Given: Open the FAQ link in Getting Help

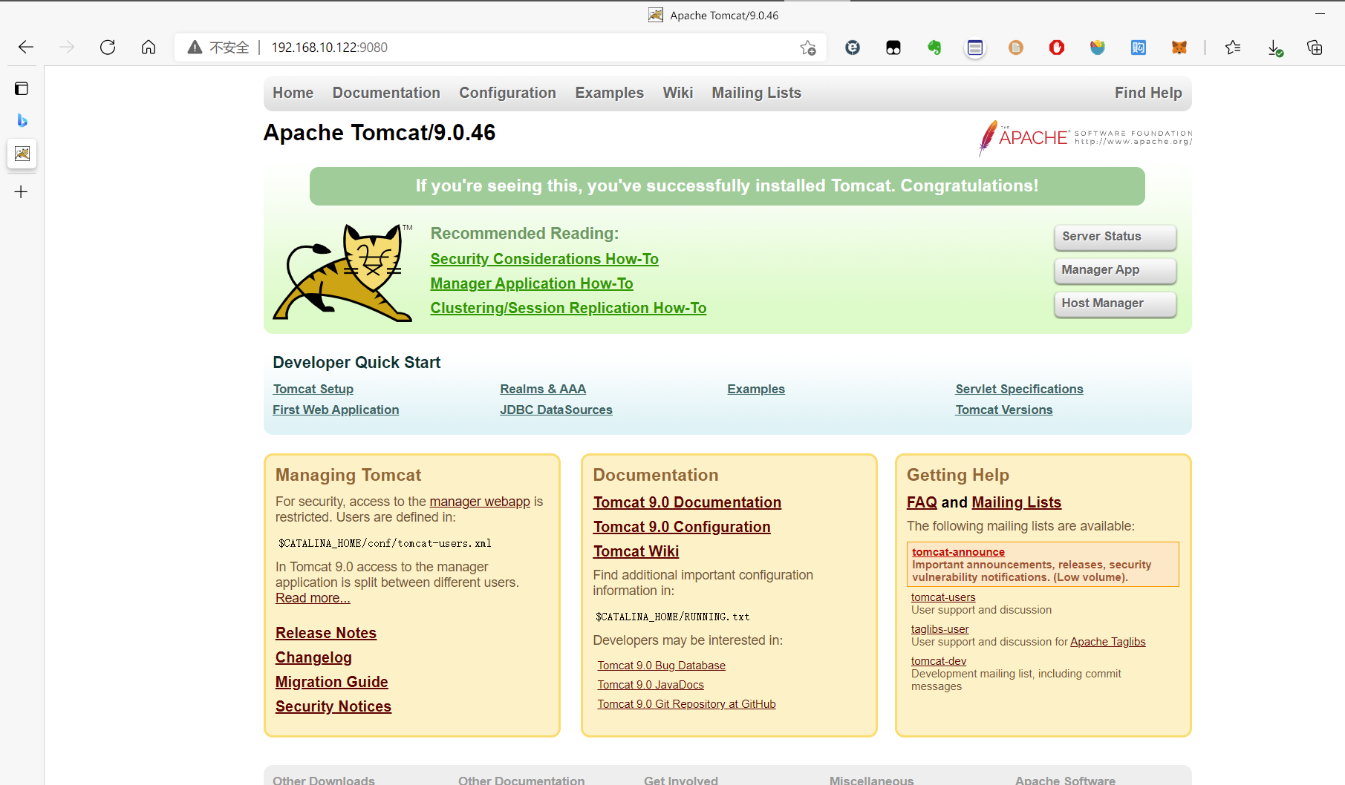Looking at the screenshot, I should [x=922, y=502].
